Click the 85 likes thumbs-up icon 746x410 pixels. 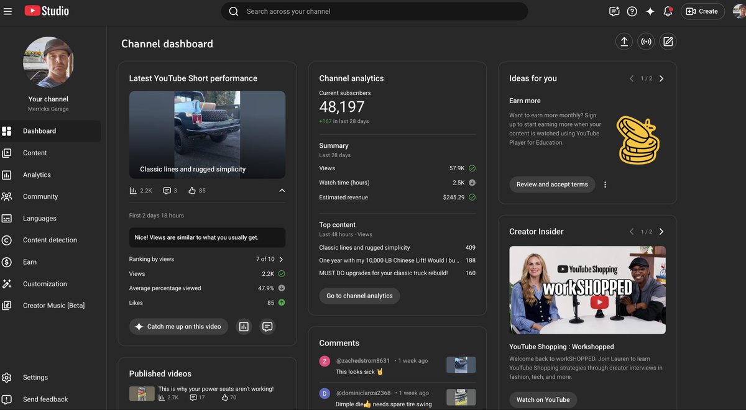point(192,191)
